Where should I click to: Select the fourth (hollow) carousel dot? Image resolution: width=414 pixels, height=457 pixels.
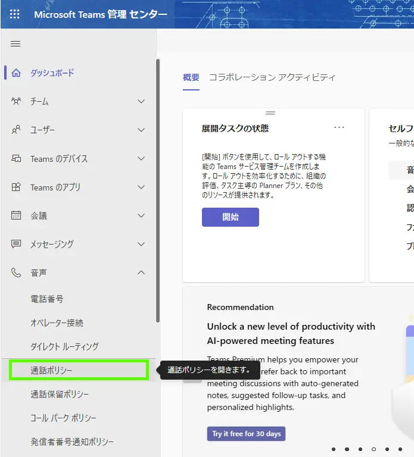(373, 449)
